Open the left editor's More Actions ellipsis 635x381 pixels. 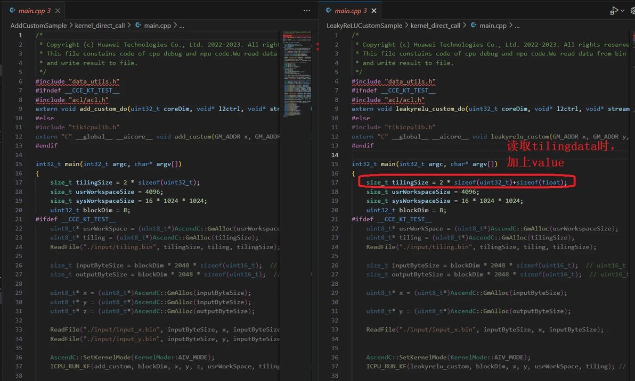[x=306, y=11]
